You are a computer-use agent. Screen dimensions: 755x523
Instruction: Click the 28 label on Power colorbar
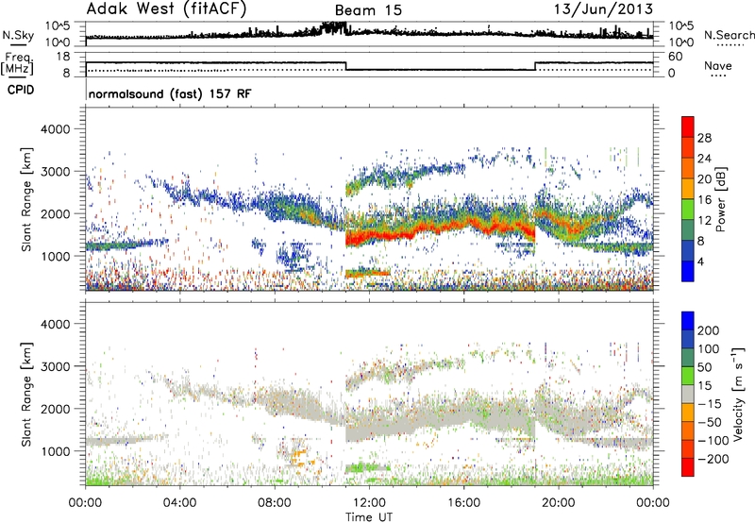704,138
